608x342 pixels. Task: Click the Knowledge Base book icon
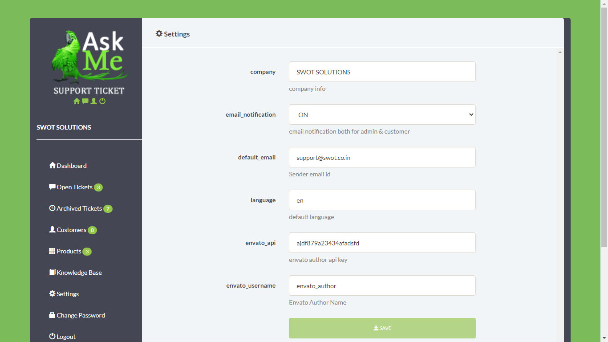coord(53,272)
